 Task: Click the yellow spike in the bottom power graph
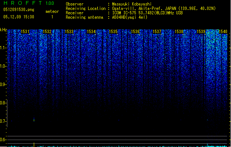point(34,145)
